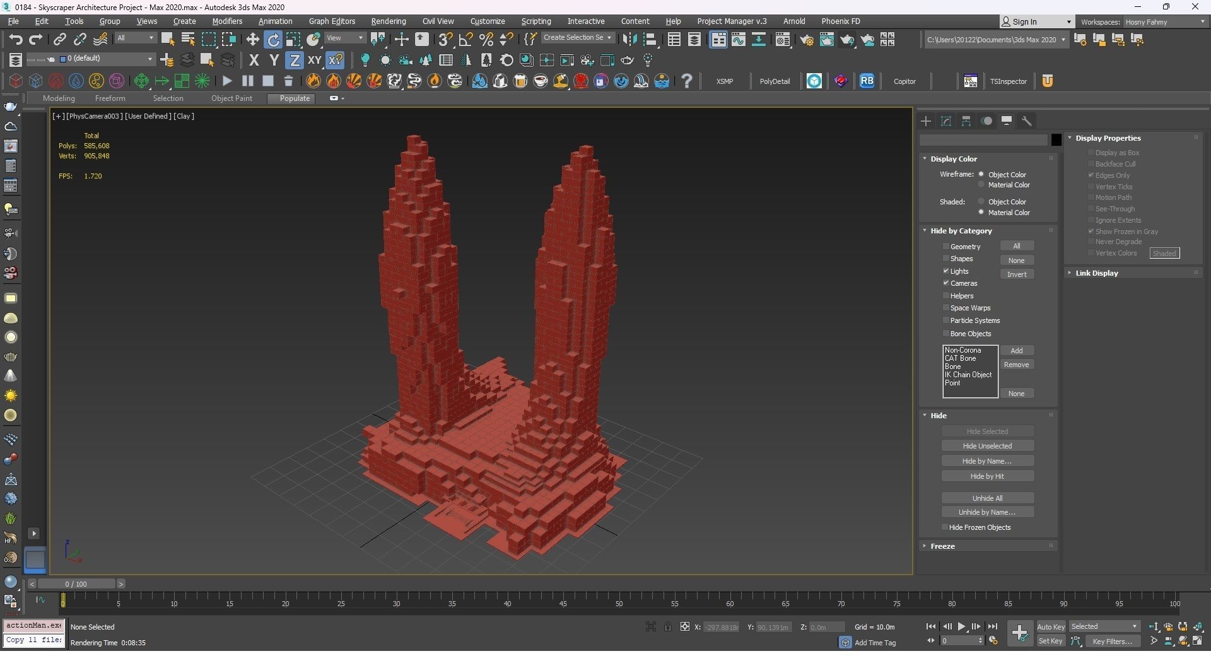Click the Hide by Name button
Viewport: 1211px width, 656px height.
pyautogui.click(x=987, y=461)
